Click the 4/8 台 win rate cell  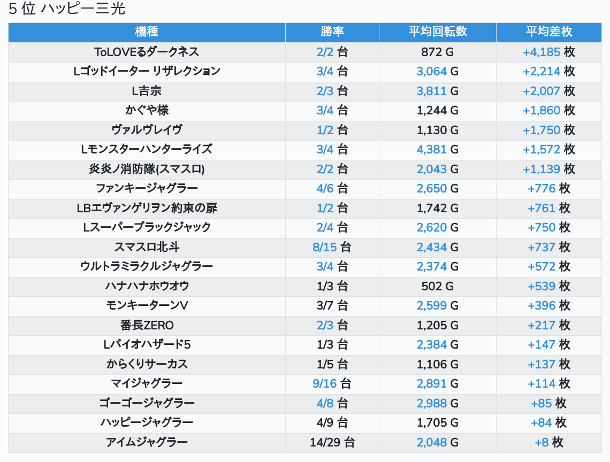pyautogui.click(x=332, y=403)
